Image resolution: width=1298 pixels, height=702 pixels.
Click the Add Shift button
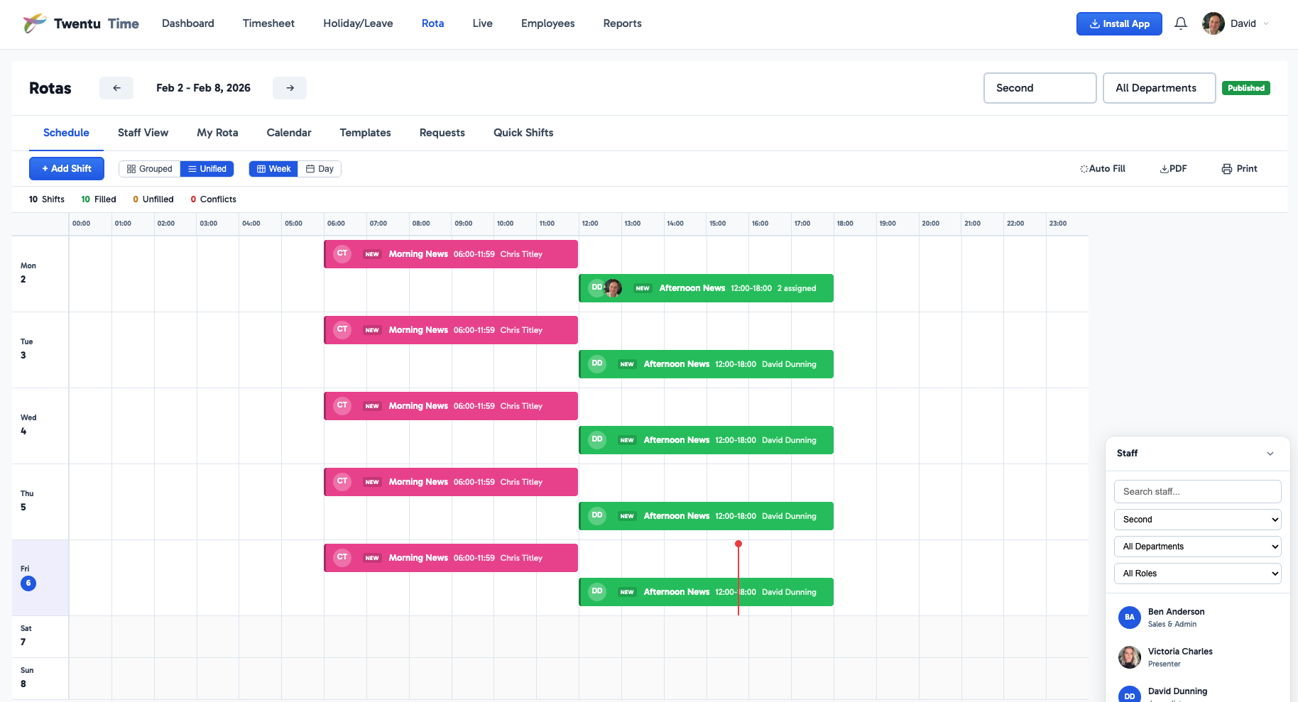(x=67, y=169)
